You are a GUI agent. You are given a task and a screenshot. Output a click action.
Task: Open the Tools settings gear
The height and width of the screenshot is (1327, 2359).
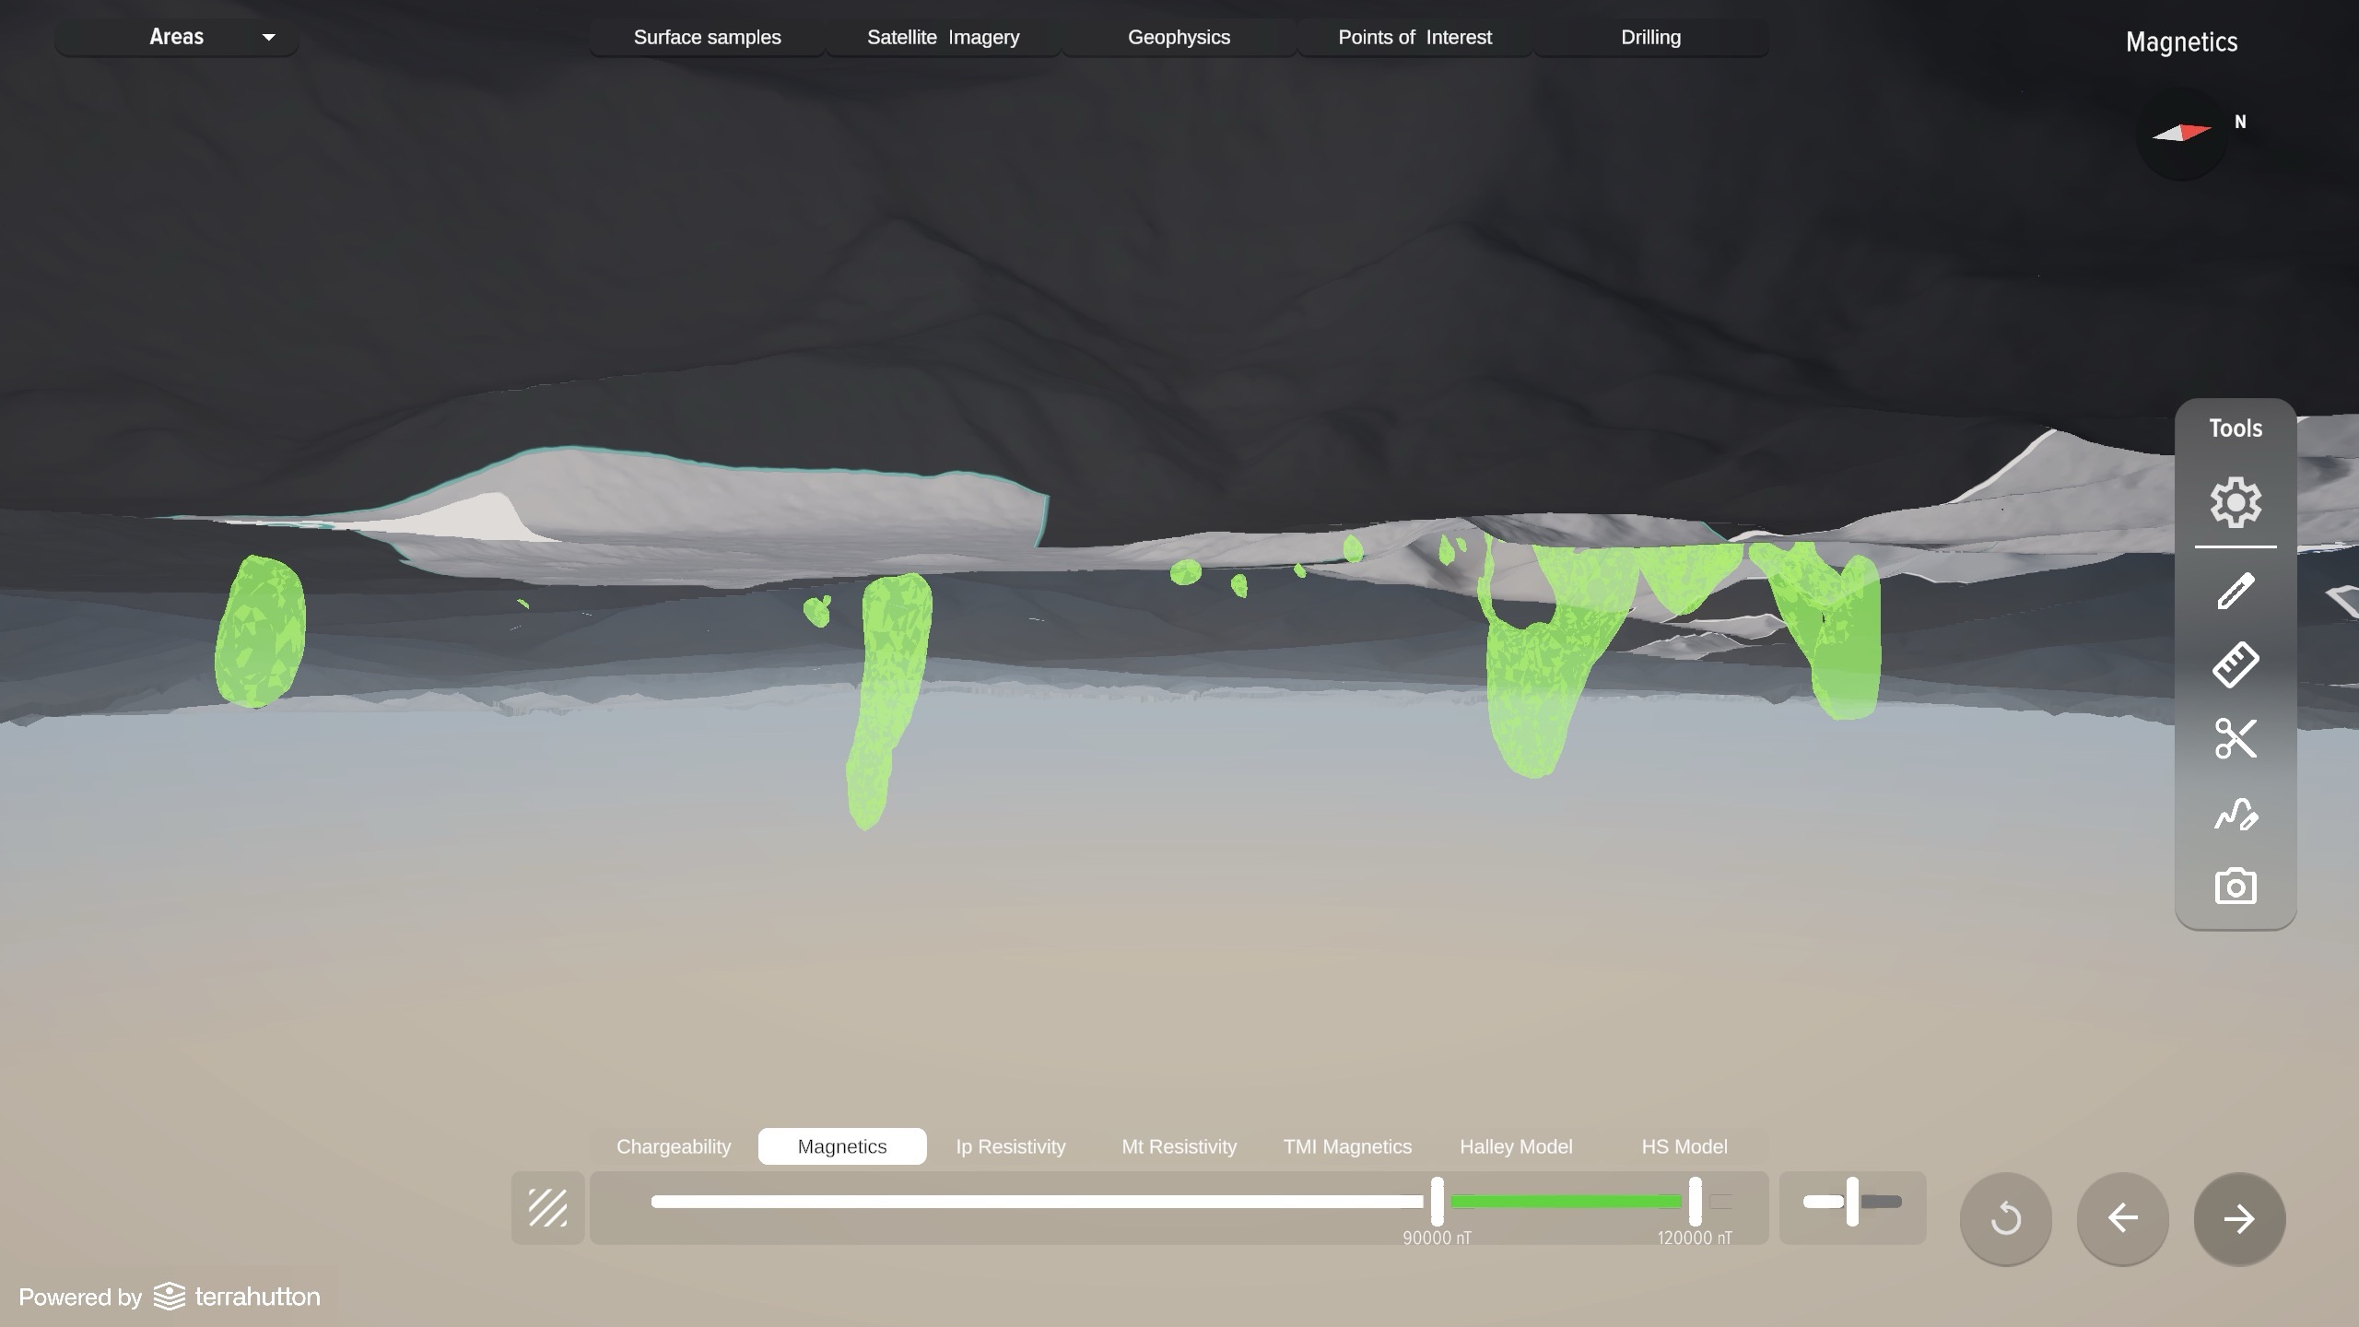(x=2236, y=502)
